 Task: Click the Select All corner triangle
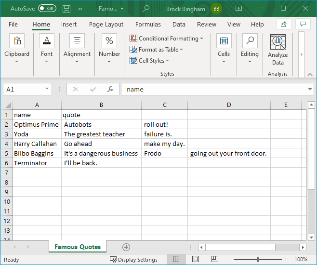8,105
